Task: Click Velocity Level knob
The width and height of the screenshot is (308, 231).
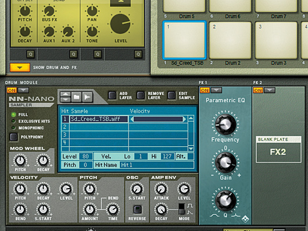Action: pyautogui.click(x=66, y=189)
